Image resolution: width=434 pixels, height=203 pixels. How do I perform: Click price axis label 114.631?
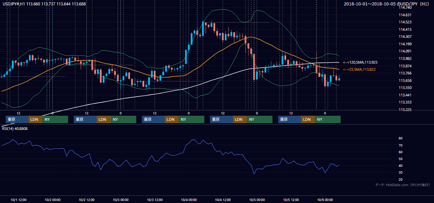click(405, 15)
